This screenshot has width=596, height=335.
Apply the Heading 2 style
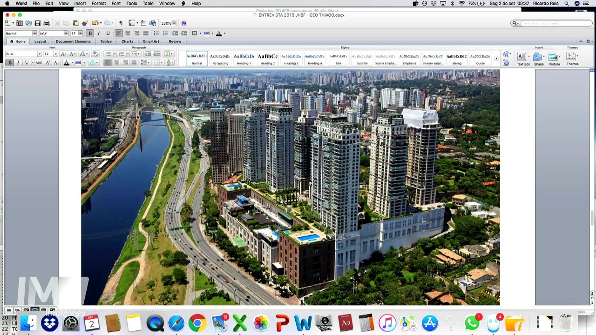(x=267, y=59)
